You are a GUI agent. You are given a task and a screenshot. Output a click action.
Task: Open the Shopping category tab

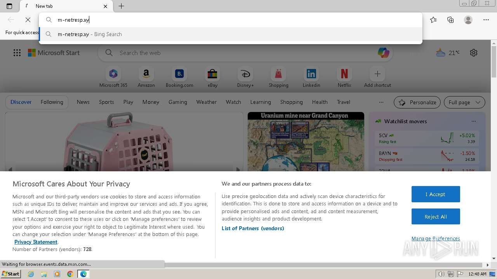[x=292, y=102]
